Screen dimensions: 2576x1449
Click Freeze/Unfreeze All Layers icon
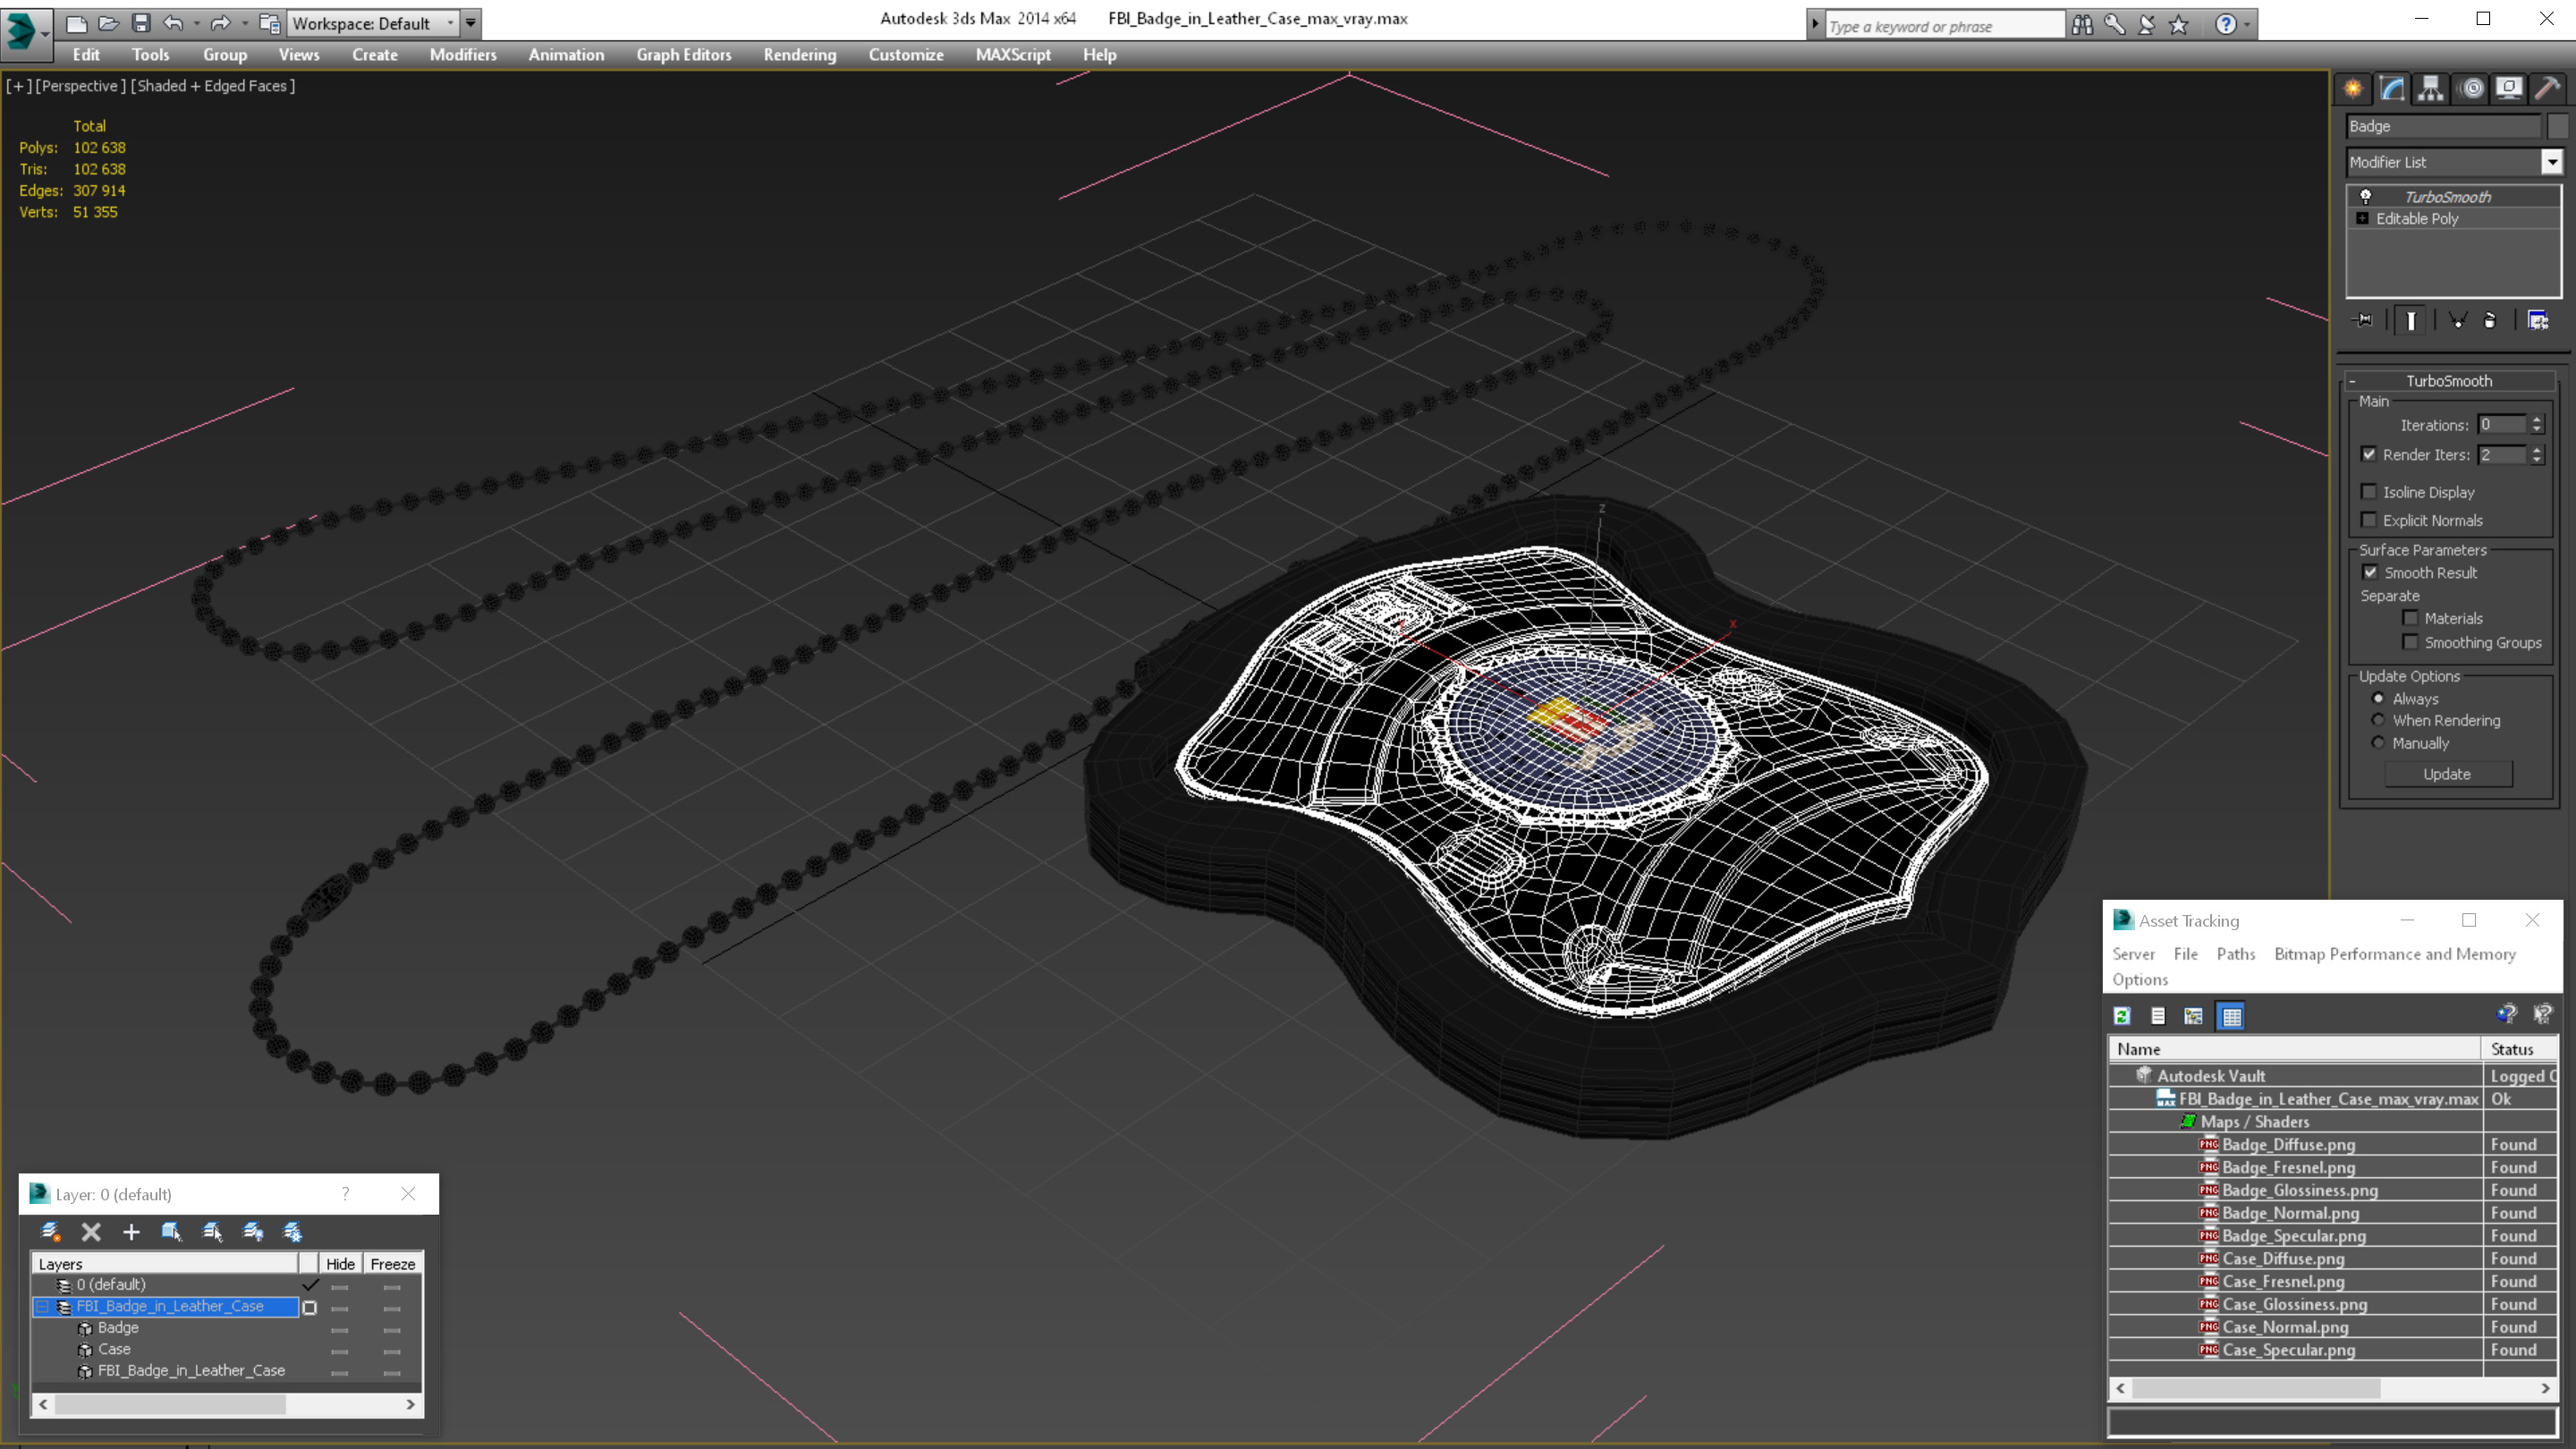pos(293,1232)
